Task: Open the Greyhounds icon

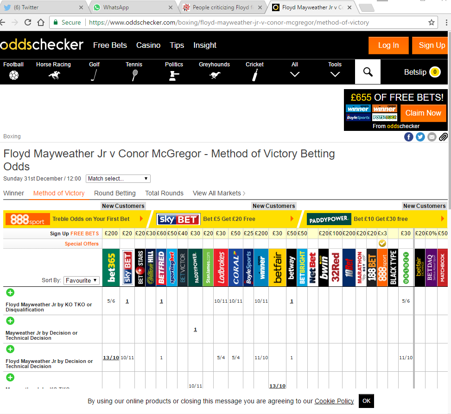Action: click(x=215, y=76)
